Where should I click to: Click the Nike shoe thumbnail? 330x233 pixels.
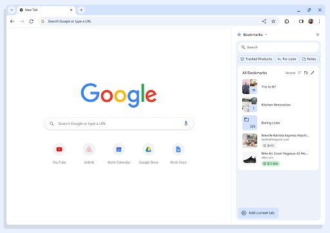249,159
